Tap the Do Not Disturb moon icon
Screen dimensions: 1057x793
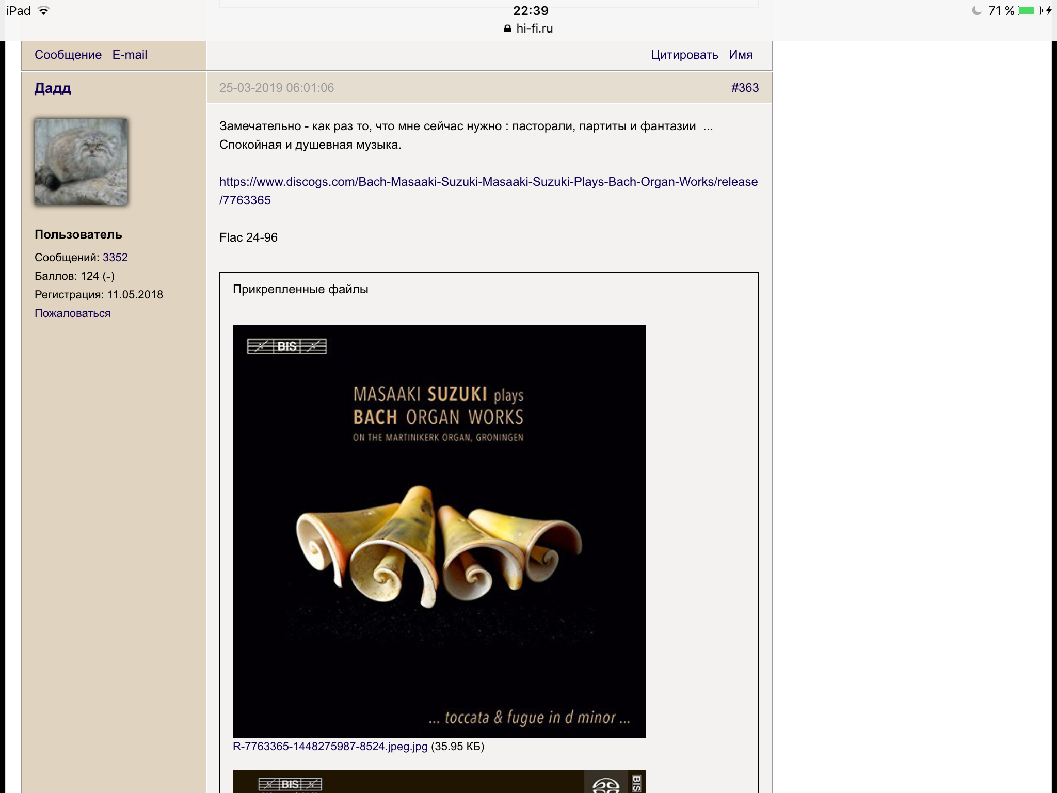click(976, 11)
